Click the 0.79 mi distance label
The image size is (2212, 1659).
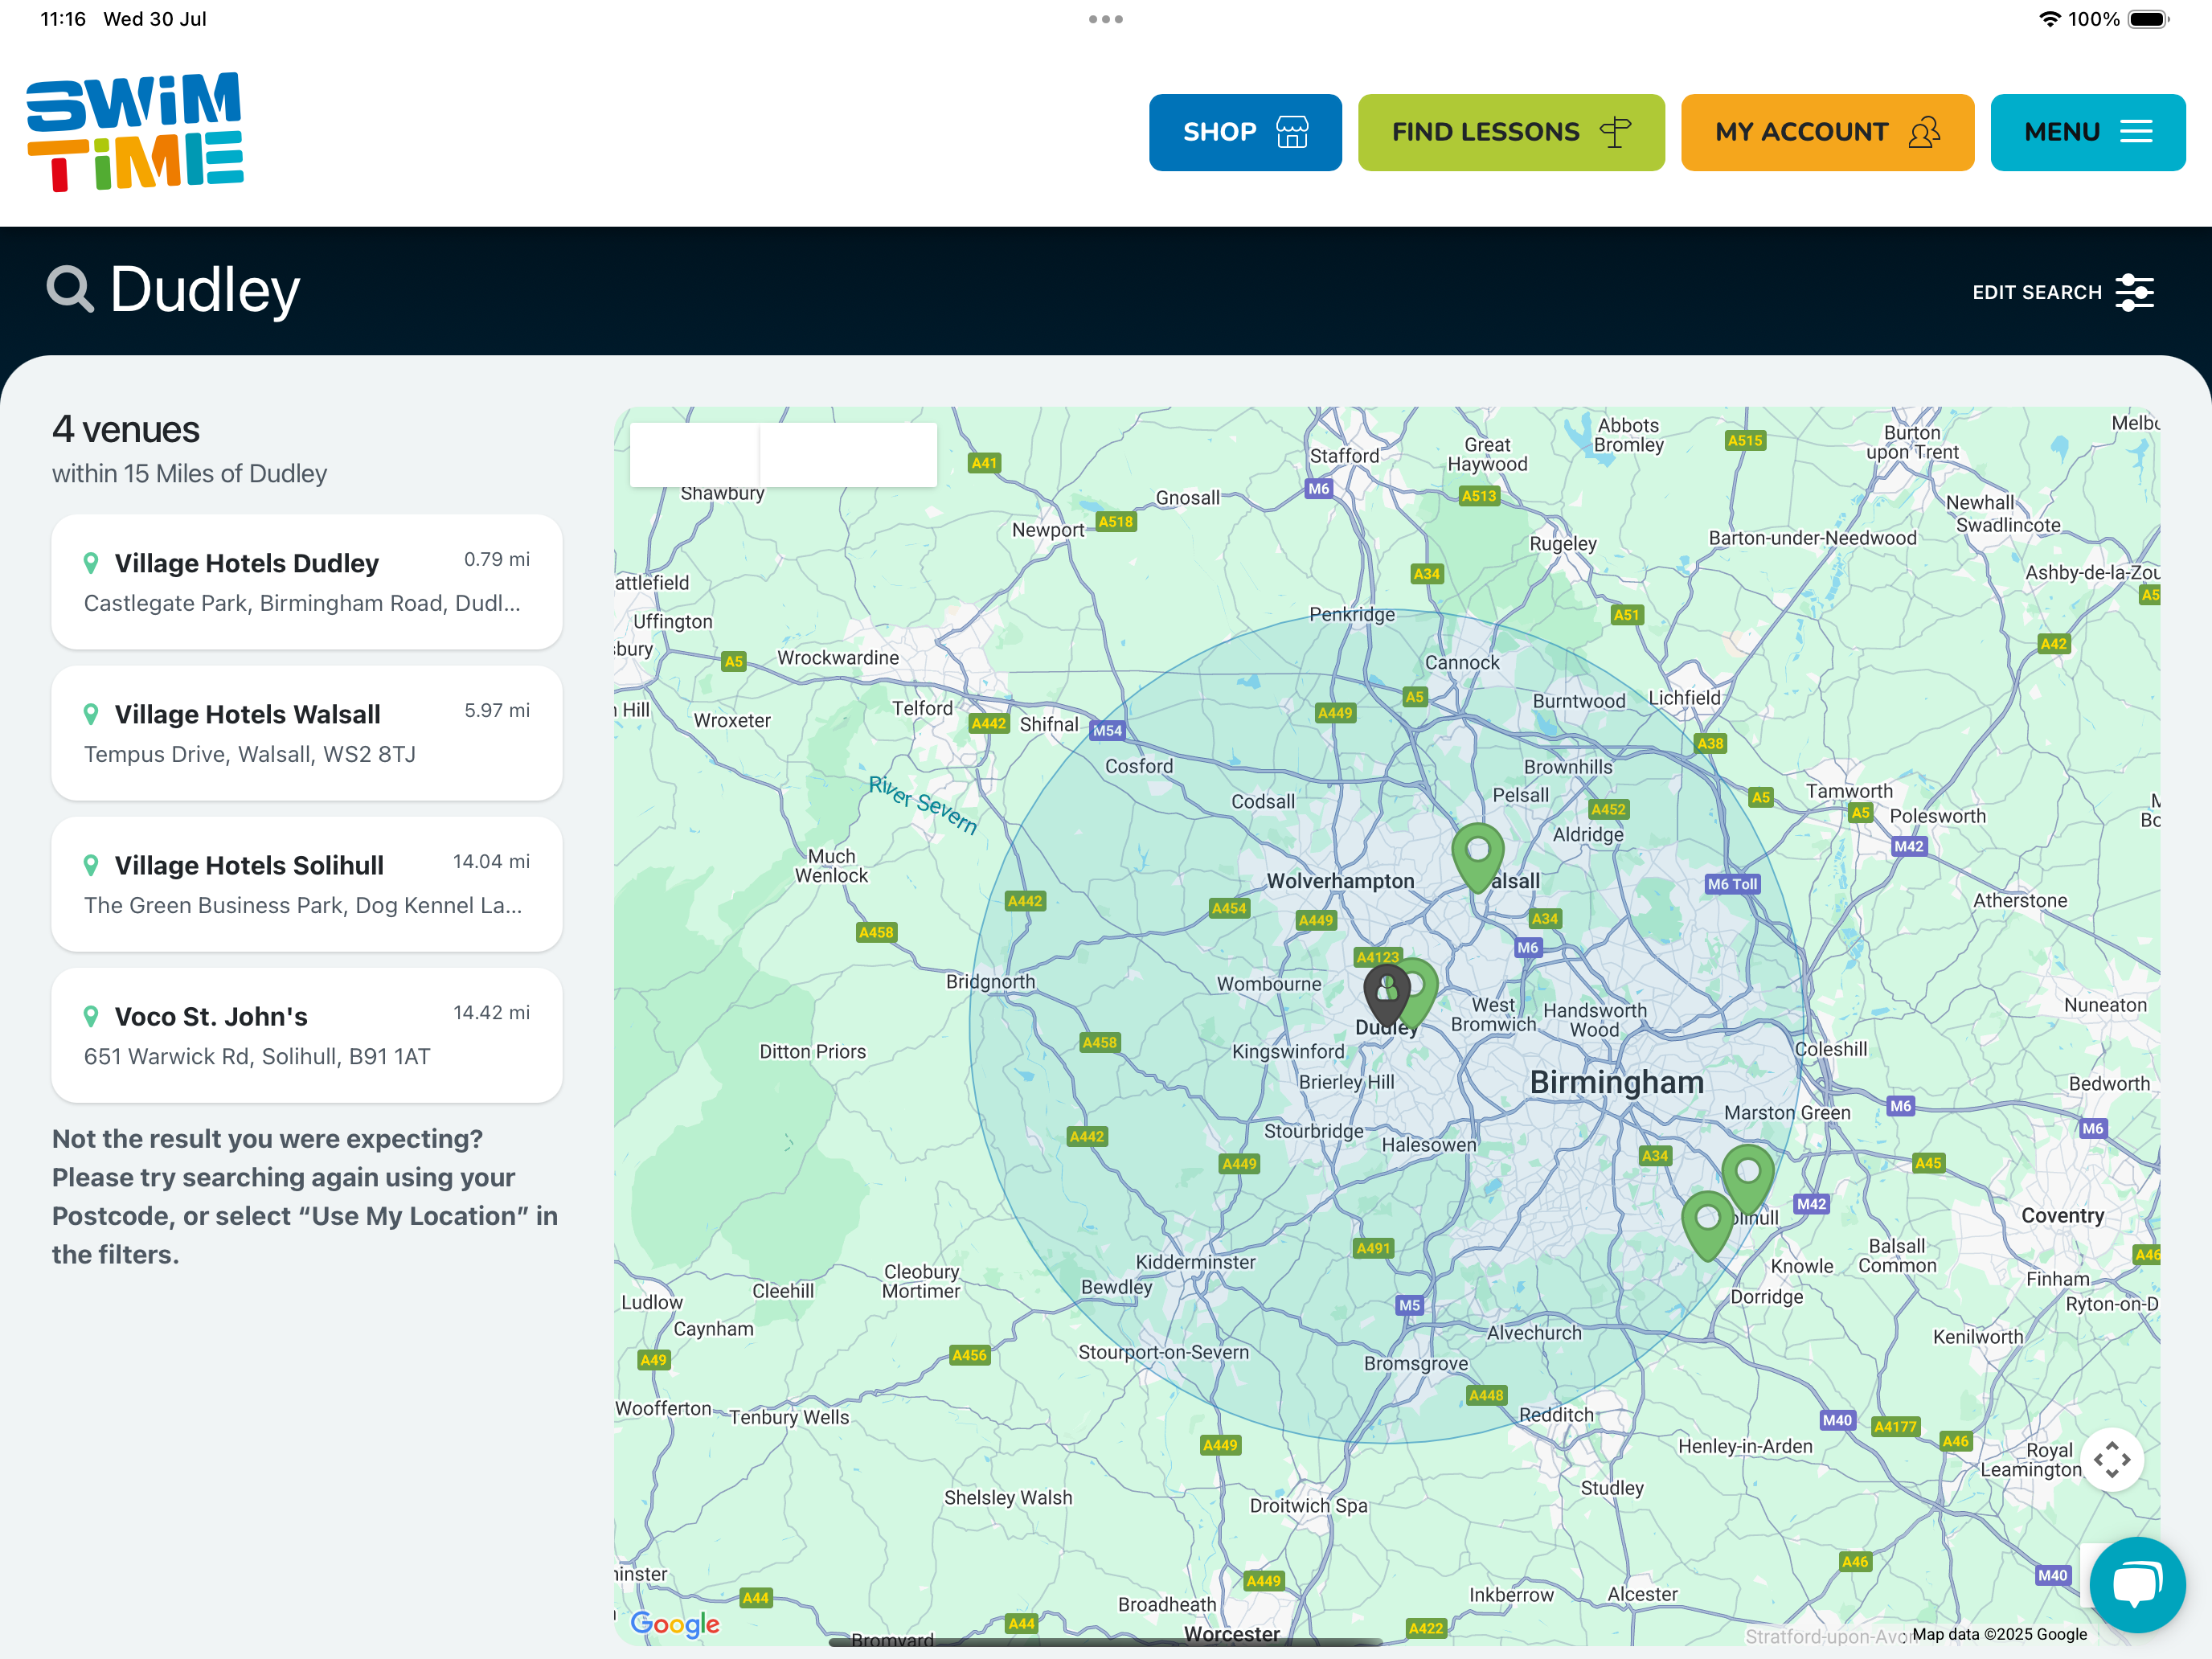click(x=497, y=559)
